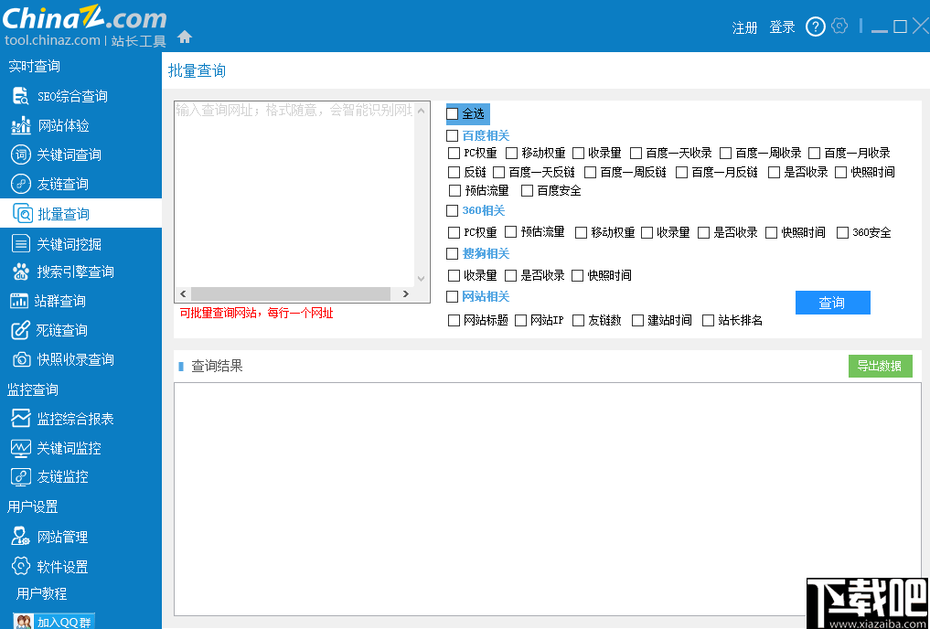Check the 百度相关 checkbox
This screenshot has height=629, width=930.
tap(452, 134)
